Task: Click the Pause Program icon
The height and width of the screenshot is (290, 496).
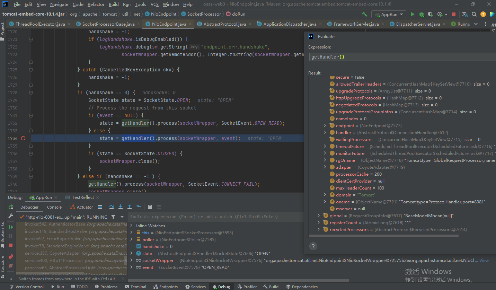Action: [11, 236]
